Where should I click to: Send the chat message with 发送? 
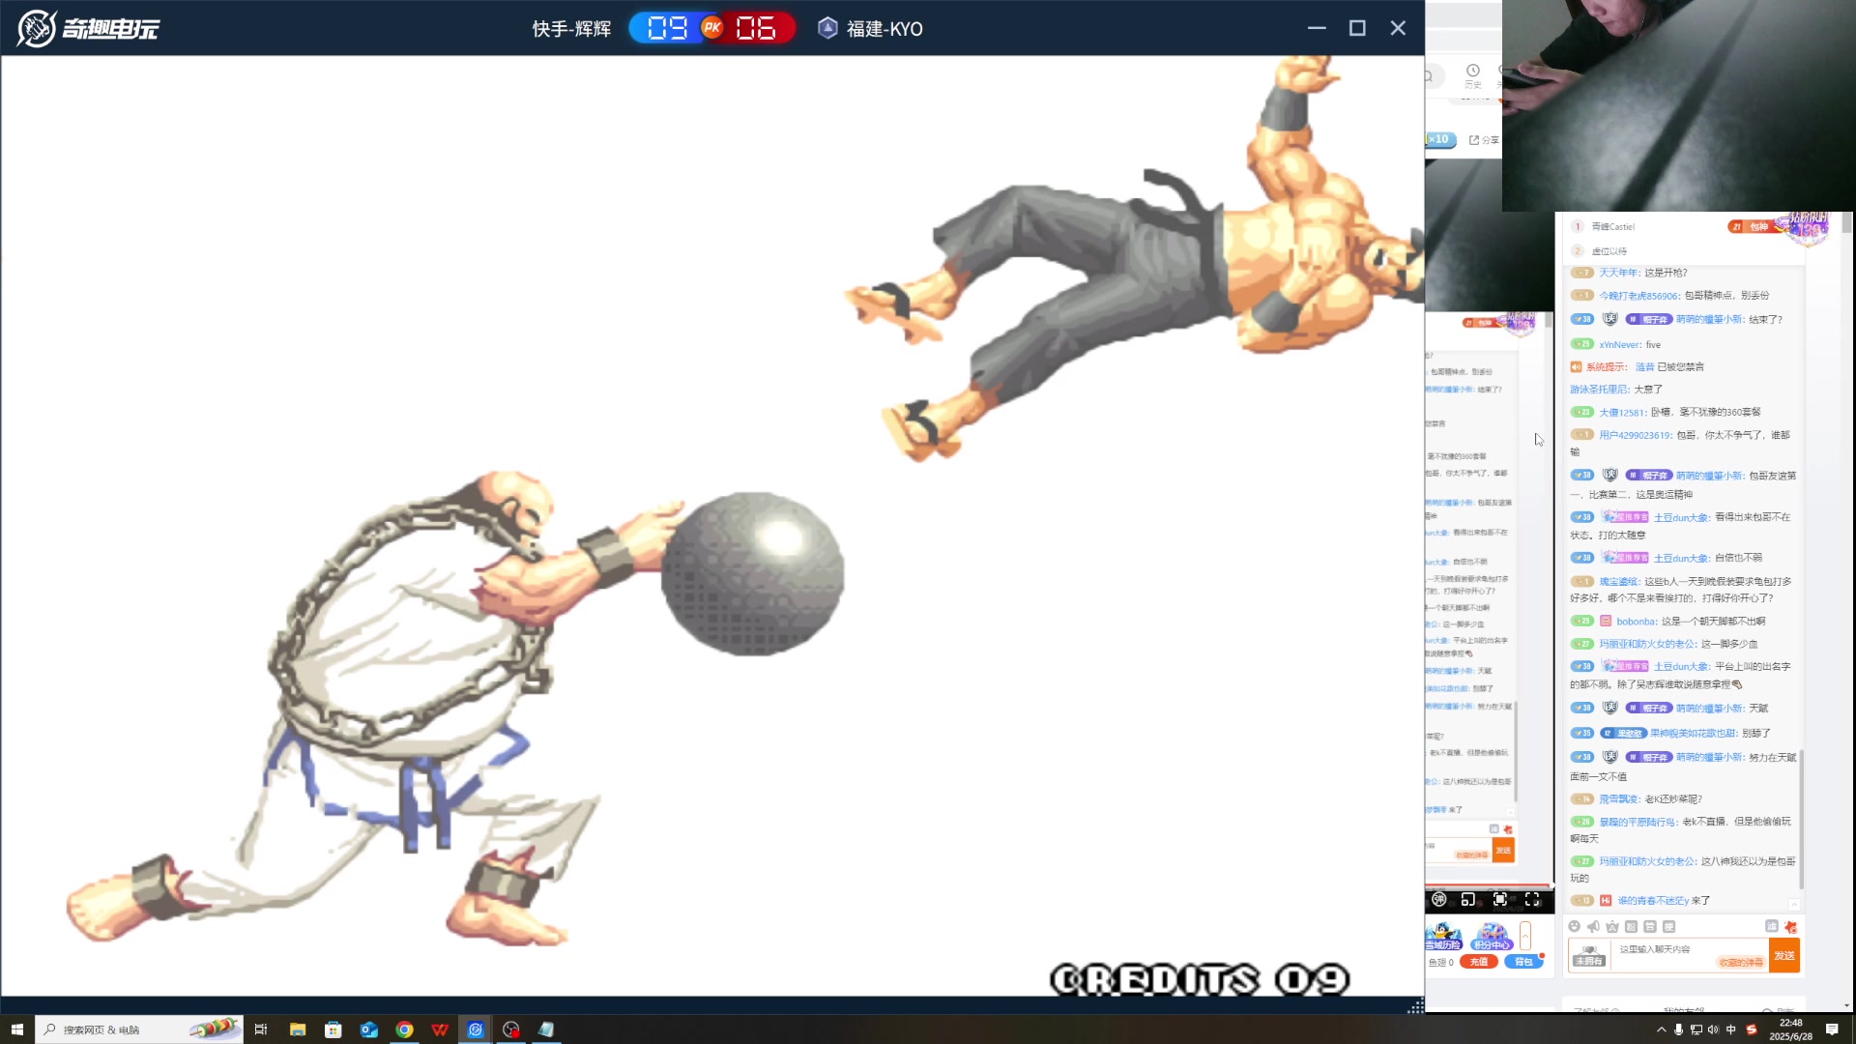point(1784,955)
